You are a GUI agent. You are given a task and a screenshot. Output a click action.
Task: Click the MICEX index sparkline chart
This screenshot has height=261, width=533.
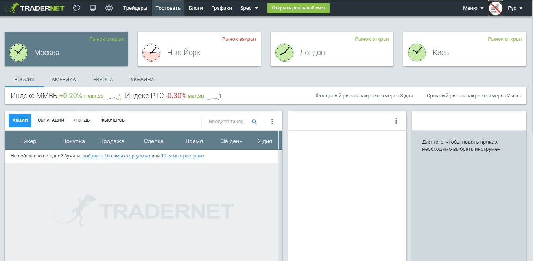click(114, 96)
